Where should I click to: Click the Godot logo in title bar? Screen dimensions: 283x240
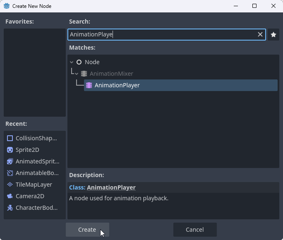[7, 6]
